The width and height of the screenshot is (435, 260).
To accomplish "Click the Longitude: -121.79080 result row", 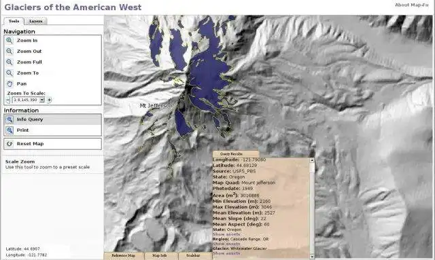I will click(x=239, y=160).
